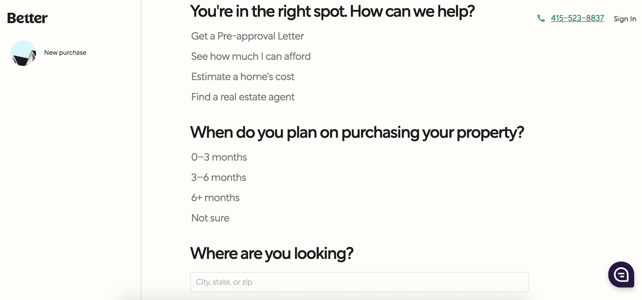The width and height of the screenshot is (642, 300).
Task: Click the New purchase avatar thumbnail
Action: (23, 53)
